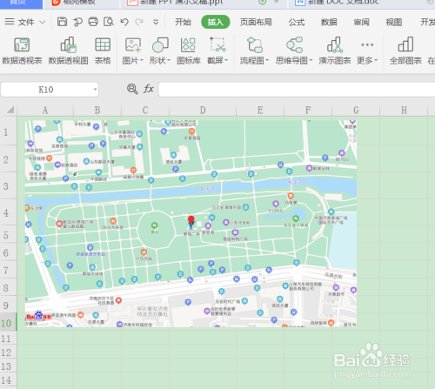This screenshot has width=435, height=389.
Task: Select column C header
Action: [145, 111]
